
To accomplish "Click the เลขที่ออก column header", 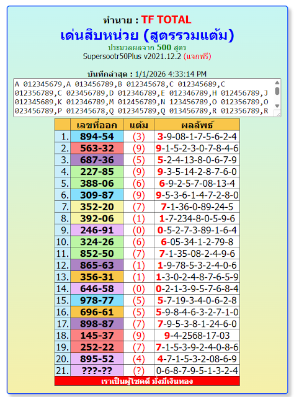I will (x=97, y=125).
